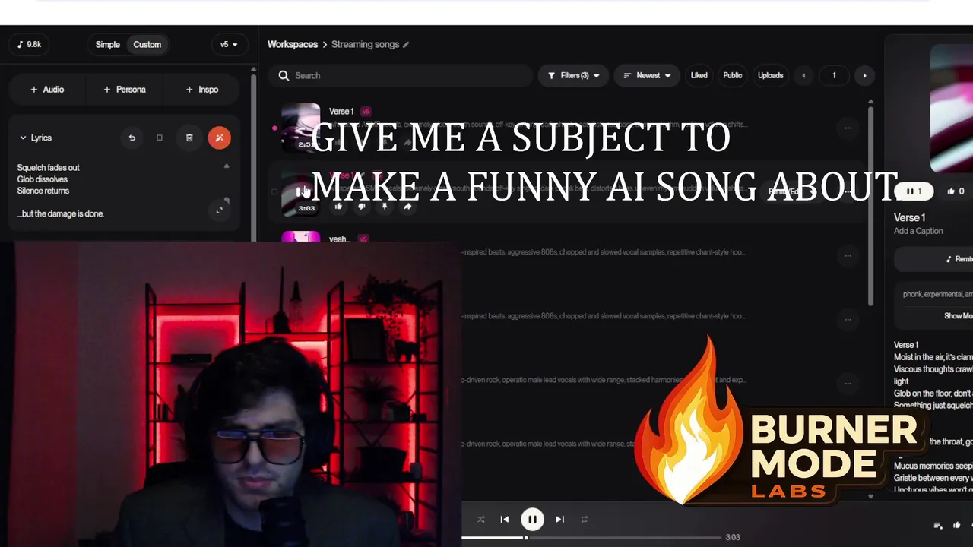Click the 9.8k credits counter
Screen dimensions: 973x547
(30, 44)
